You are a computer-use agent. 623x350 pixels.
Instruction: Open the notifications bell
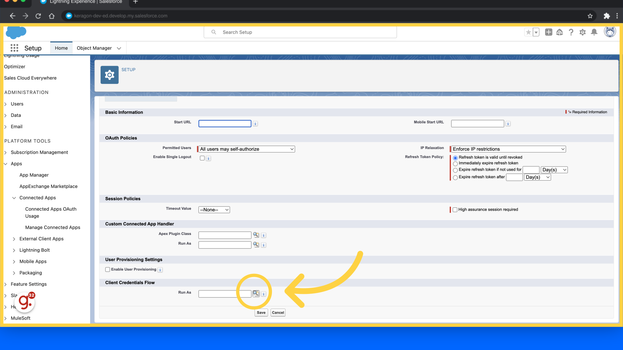click(594, 32)
